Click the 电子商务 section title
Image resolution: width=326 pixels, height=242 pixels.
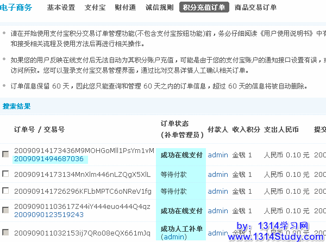16,8
